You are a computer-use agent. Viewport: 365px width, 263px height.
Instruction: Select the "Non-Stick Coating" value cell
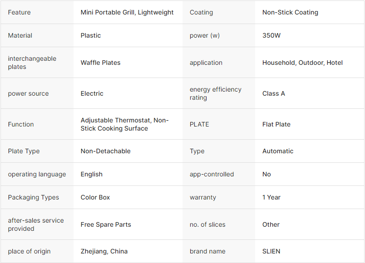[290, 12]
